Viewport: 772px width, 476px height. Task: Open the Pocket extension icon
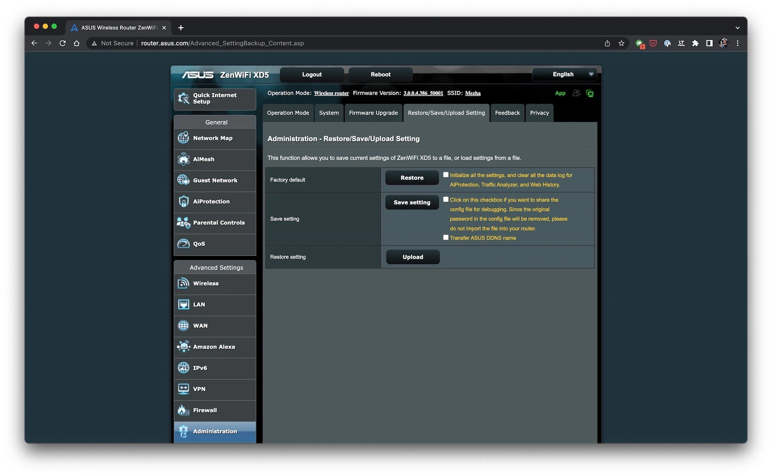[653, 43]
